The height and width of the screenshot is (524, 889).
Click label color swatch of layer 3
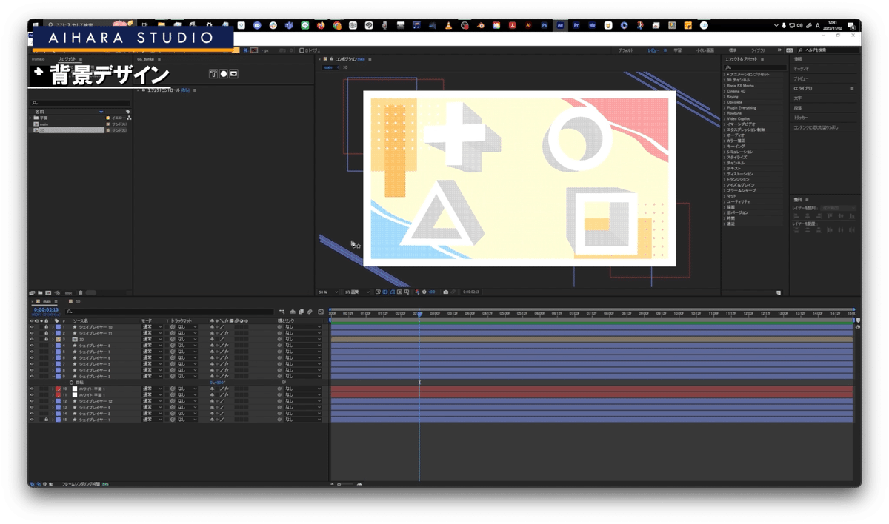(58, 340)
